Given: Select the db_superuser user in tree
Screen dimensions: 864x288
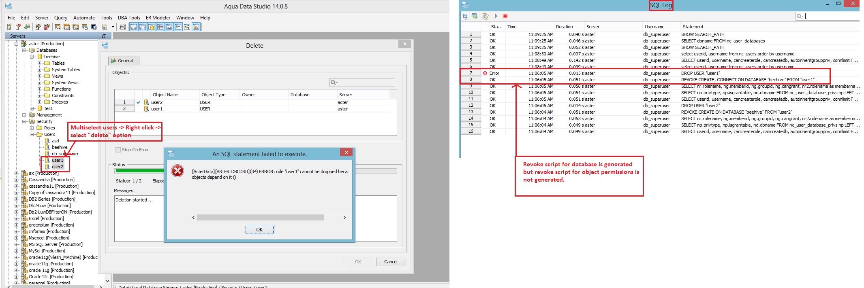Looking at the screenshot, I should tap(65, 154).
